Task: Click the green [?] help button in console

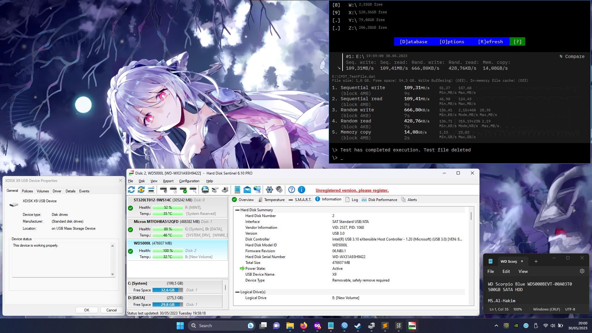Action: (517, 42)
